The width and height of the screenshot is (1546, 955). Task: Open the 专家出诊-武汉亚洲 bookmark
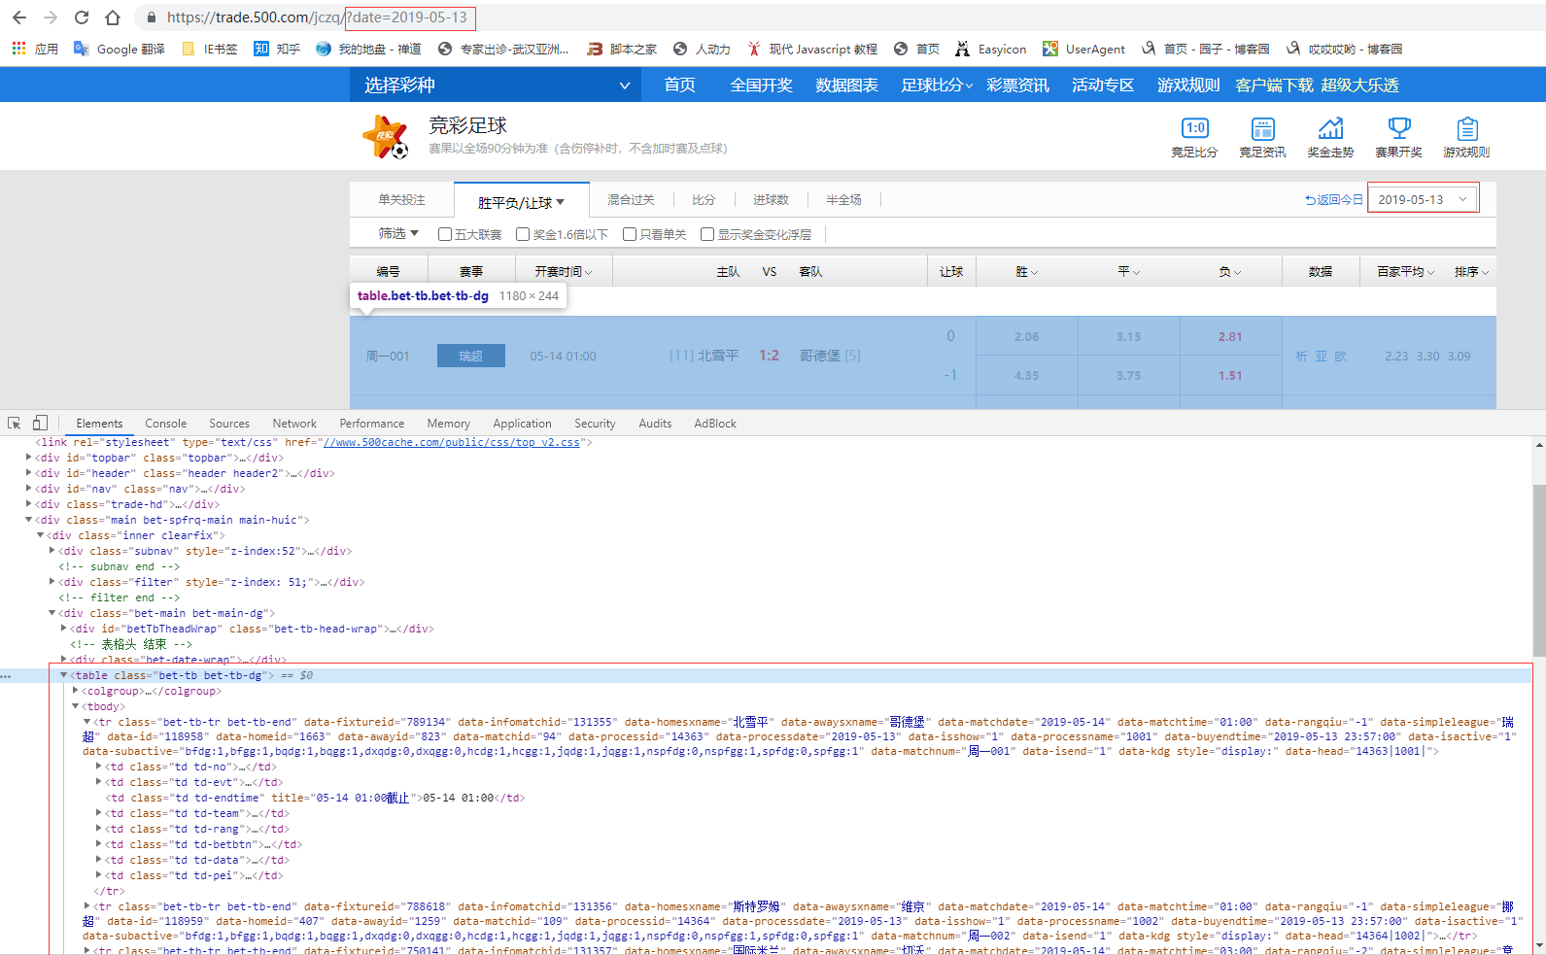[503, 49]
